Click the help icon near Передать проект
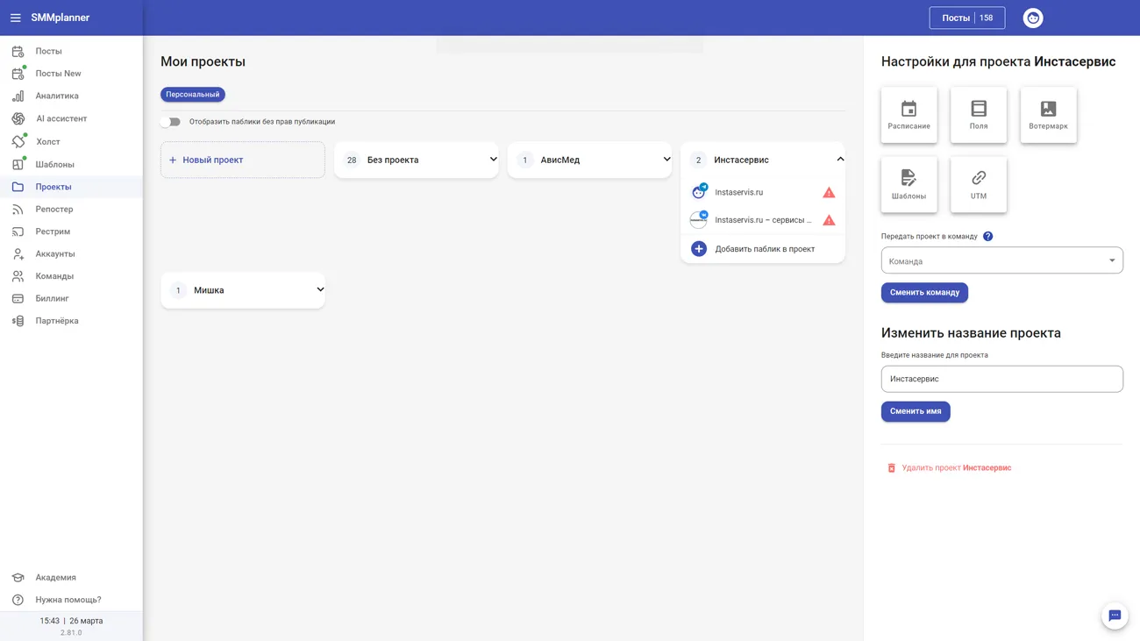Image resolution: width=1140 pixels, height=641 pixels. pyautogui.click(x=987, y=237)
